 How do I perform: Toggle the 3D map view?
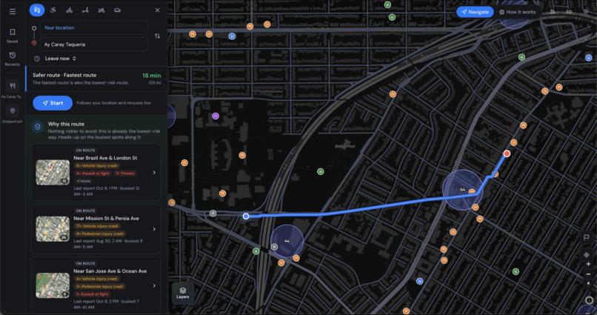click(568, 12)
